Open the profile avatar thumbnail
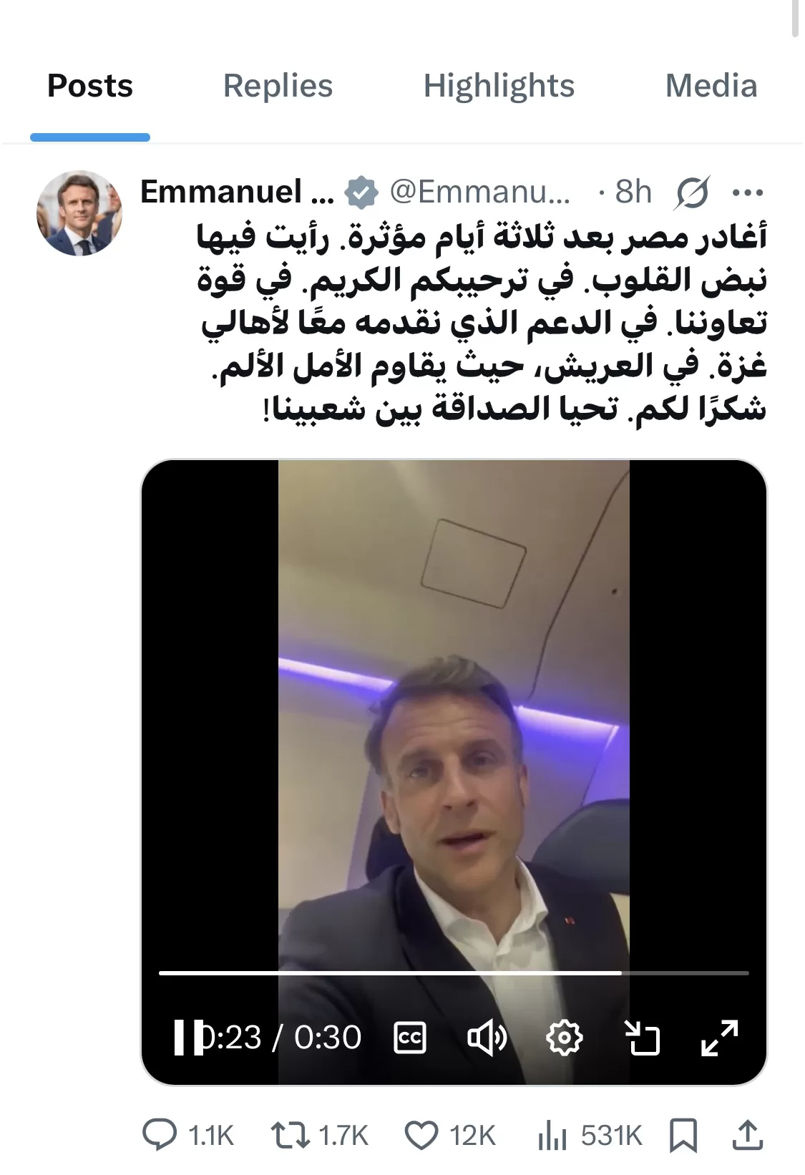This screenshot has height=1175, width=805. [x=79, y=213]
